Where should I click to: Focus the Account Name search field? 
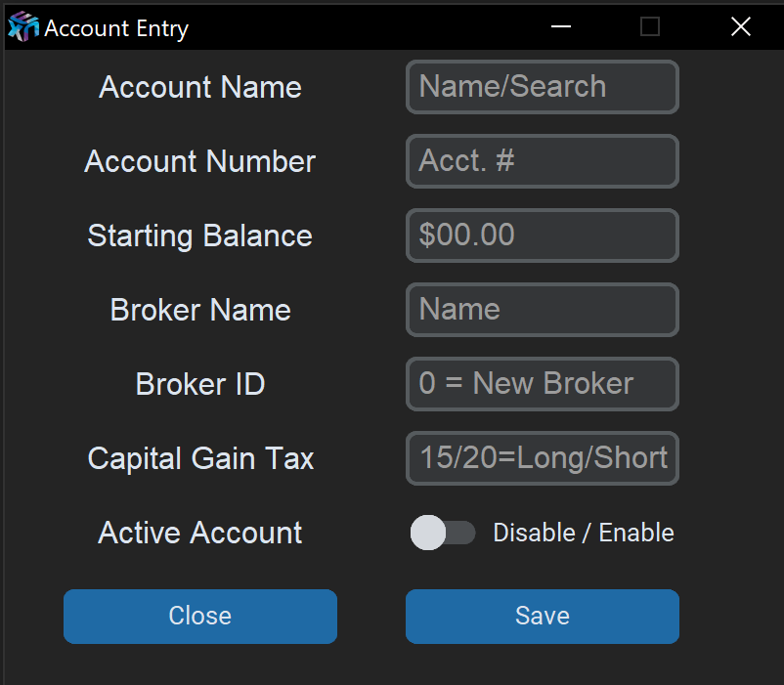coord(542,87)
